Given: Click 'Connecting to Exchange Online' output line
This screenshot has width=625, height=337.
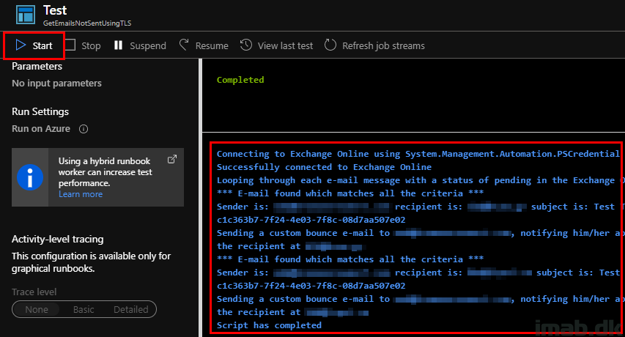Looking at the screenshot, I should [418, 154].
